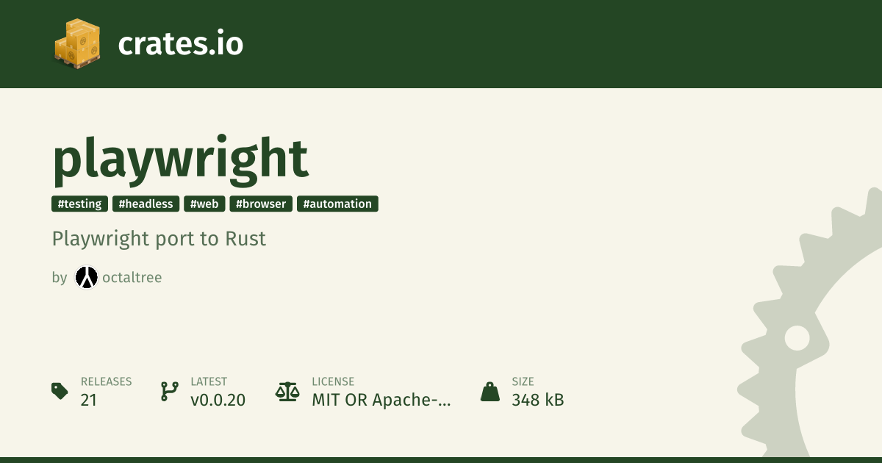Screen dimensions: 882x463
Task: Click the license balance scales icon
Action: coord(287,391)
